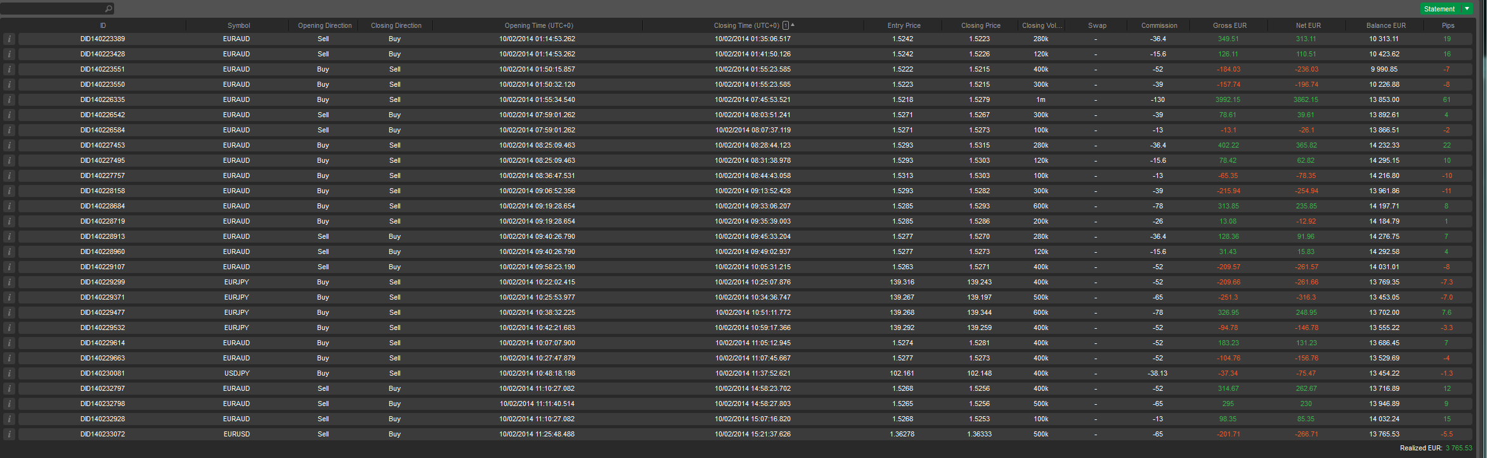Click in the history search field
The width and height of the screenshot is (1487, 458).
point(54,9)
